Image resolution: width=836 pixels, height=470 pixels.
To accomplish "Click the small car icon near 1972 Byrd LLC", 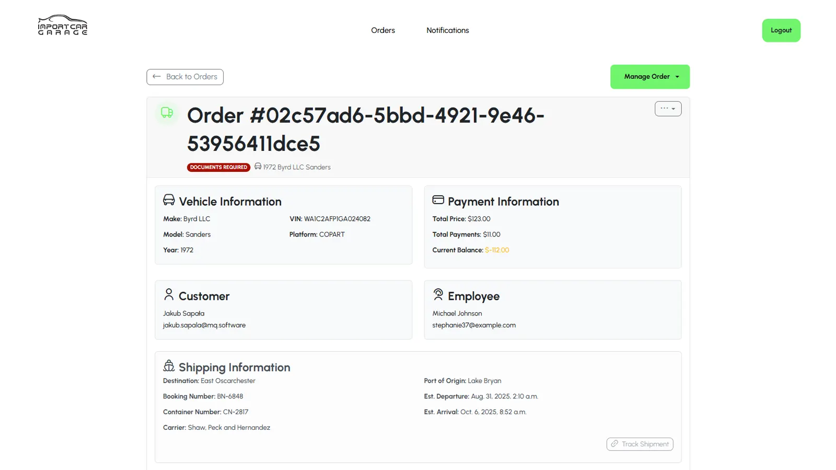I will coord(258,167).
